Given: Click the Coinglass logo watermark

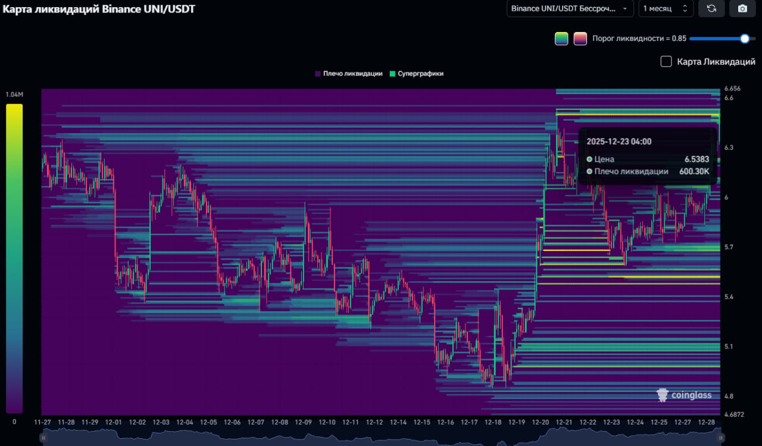Looking at the screenshot, I should [683, 395].
